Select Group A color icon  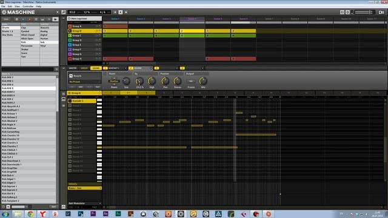pos(70,26)
